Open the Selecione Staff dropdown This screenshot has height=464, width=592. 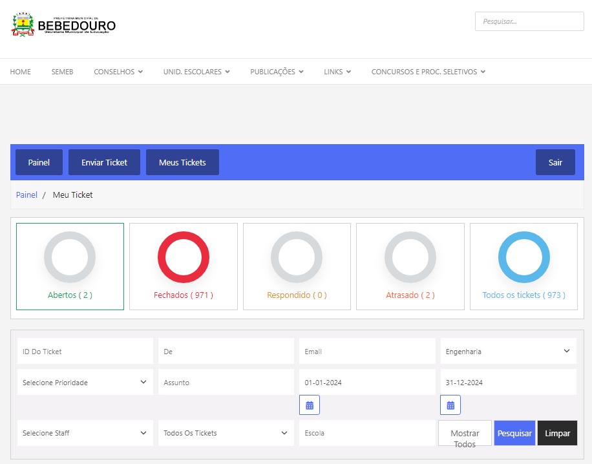point(85,433)
